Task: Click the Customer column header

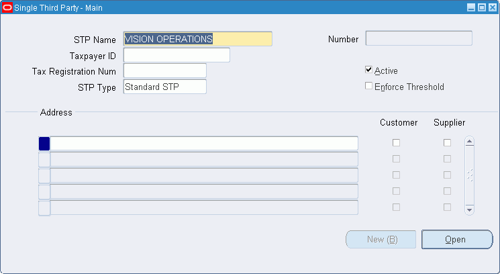Action: click(399, 122)
